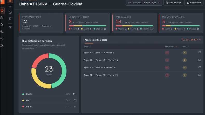The height and width of the screenshot is (115, 205).
Task: Open the layers stack icon in left rail
Action: (x=2, y=18)
